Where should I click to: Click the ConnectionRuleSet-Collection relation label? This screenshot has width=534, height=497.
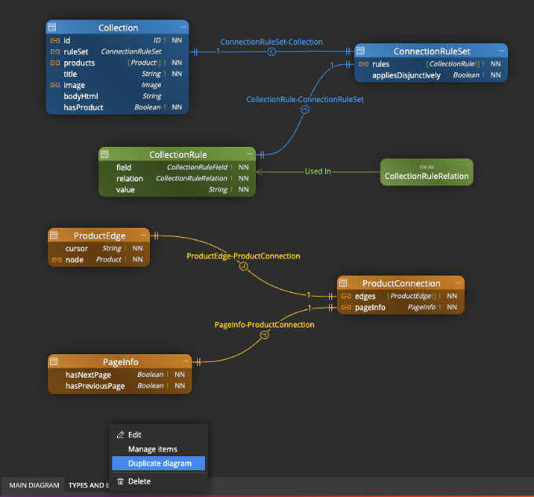[272, 42]
